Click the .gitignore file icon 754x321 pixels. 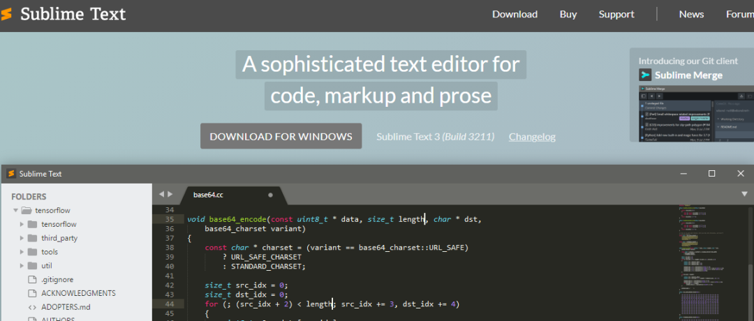click(32, 279)
